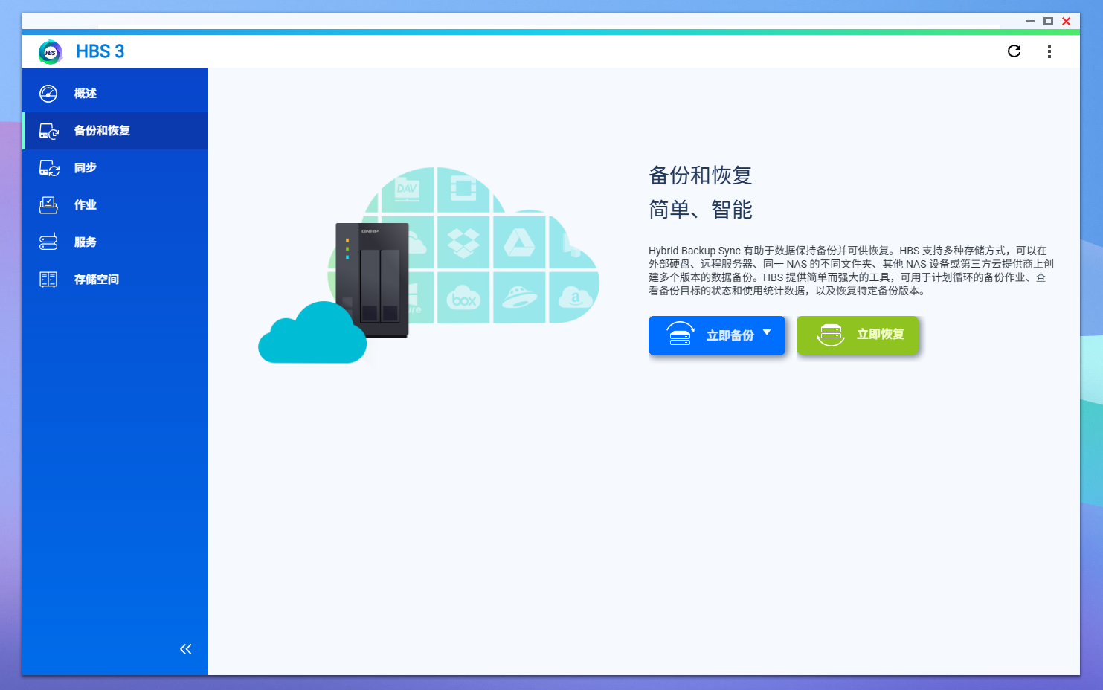
Task: Click the Storage Spaces (存储空间) sidebar icon
Action: (x=48, y=280)
